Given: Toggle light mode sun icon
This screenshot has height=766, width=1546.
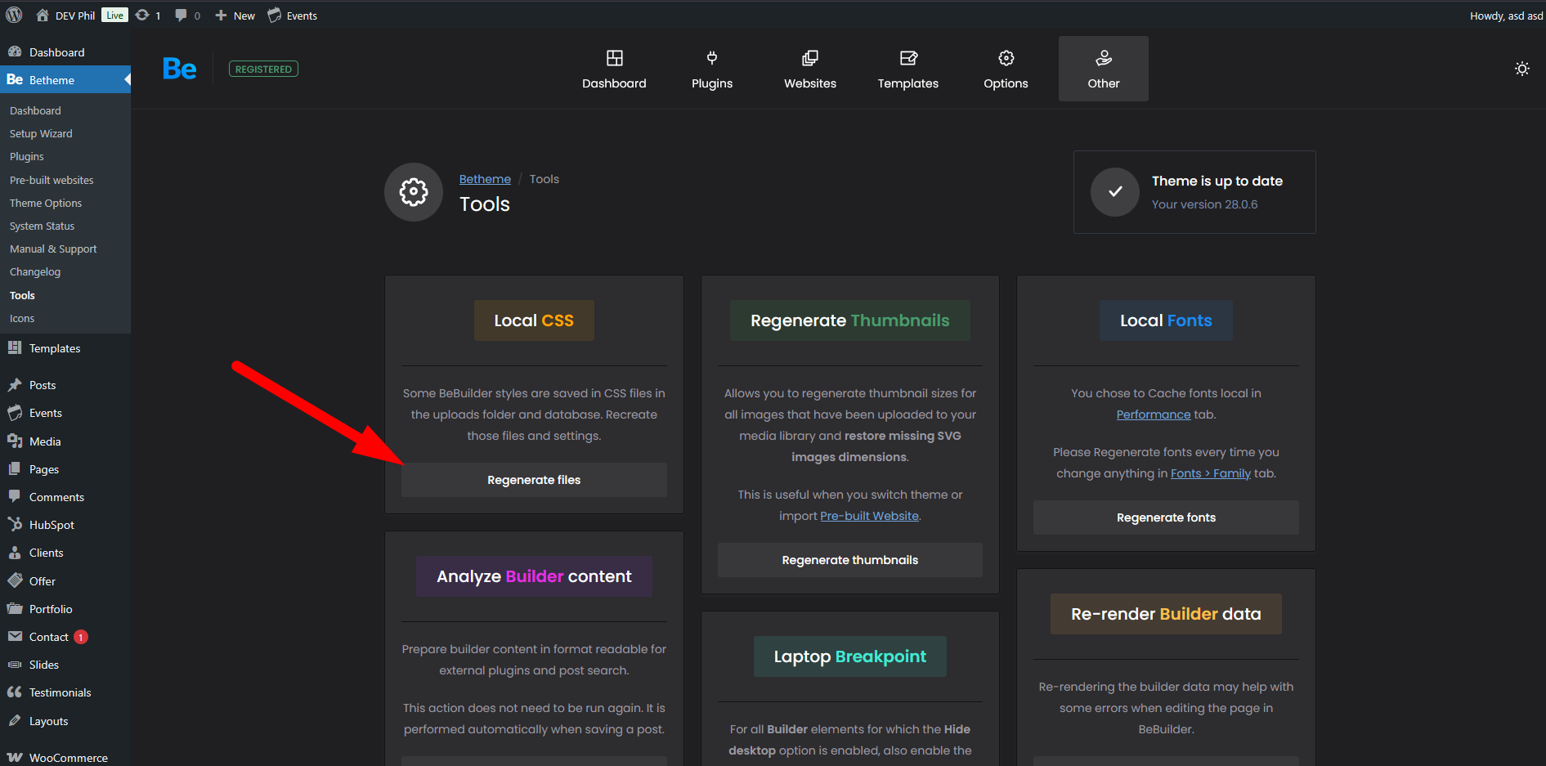Looking at the screenshot, I should point(1522,69).
